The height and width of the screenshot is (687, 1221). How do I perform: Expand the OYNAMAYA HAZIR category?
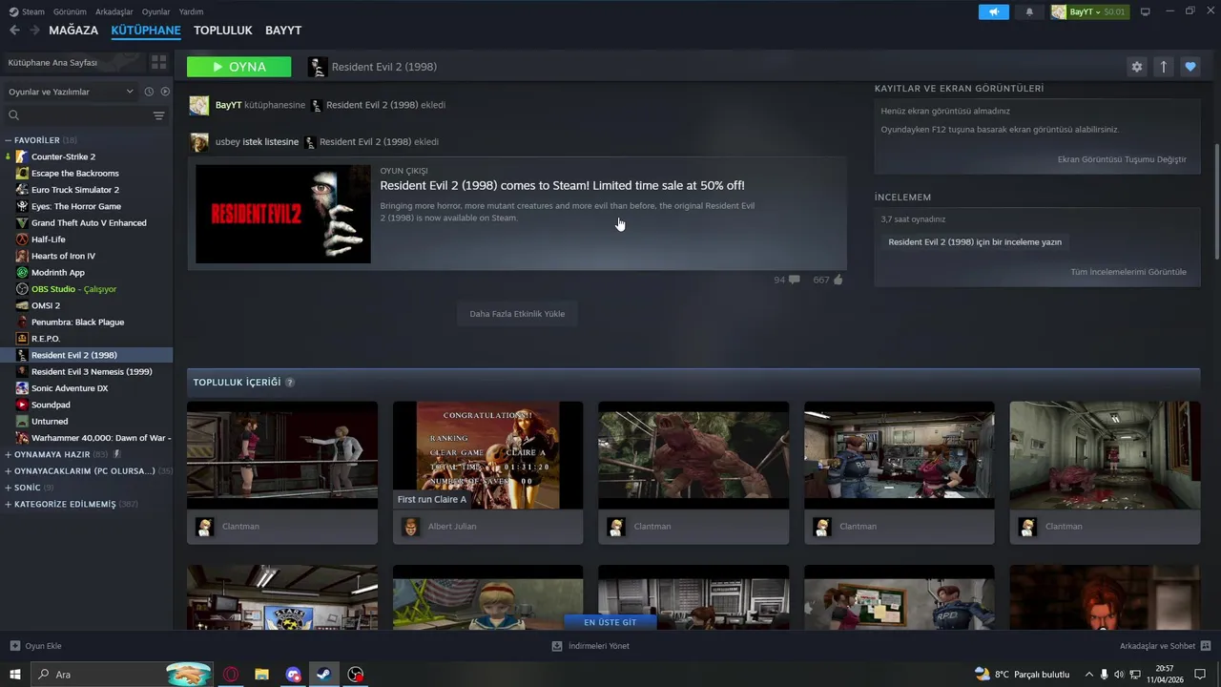pyautogui.click(x=9, y=454)
